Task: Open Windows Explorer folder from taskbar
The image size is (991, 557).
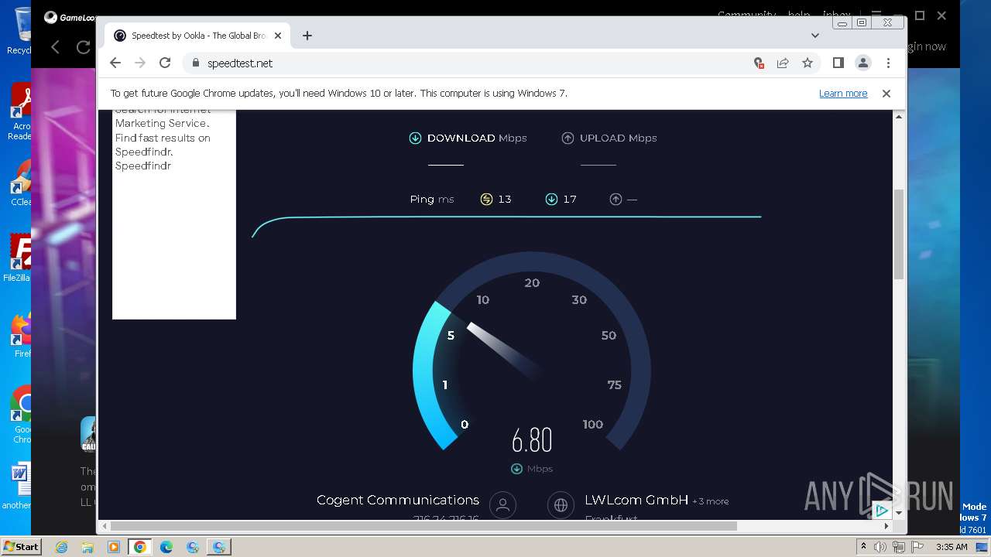Action: (87, 547)
